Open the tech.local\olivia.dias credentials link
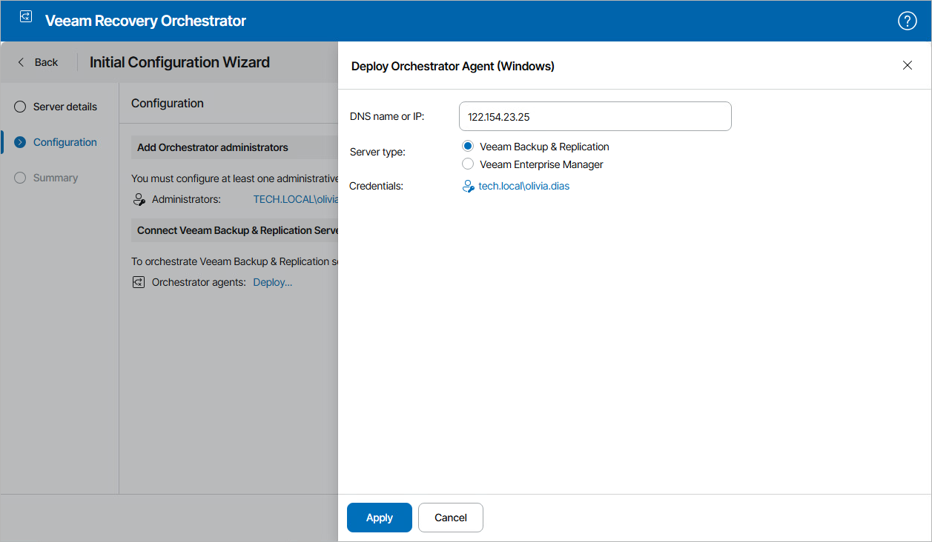 [523, 186]
